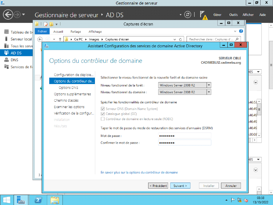Toggle the Catalogue global (GC) checkbox
The image size is (273, 205).
[102, 114]
